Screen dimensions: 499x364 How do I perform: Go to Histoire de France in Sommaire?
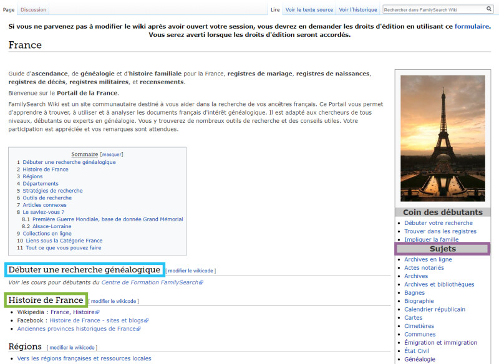[46, 170]
